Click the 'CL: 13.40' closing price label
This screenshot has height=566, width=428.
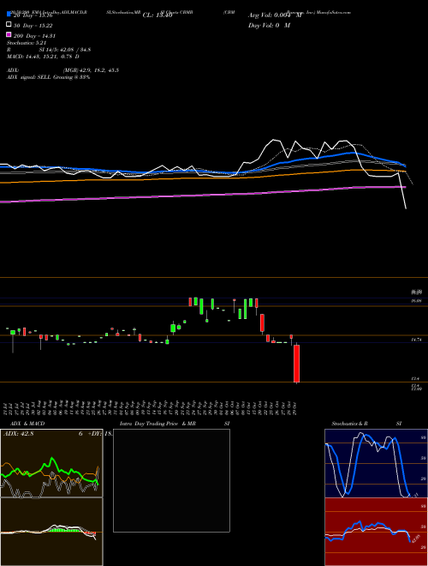pyautogui.click(x=158, y=15)
